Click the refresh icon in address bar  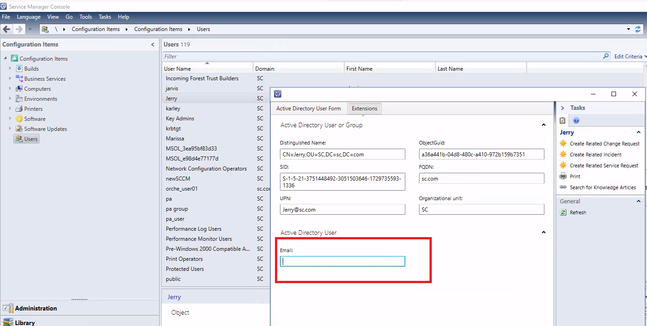638,29
